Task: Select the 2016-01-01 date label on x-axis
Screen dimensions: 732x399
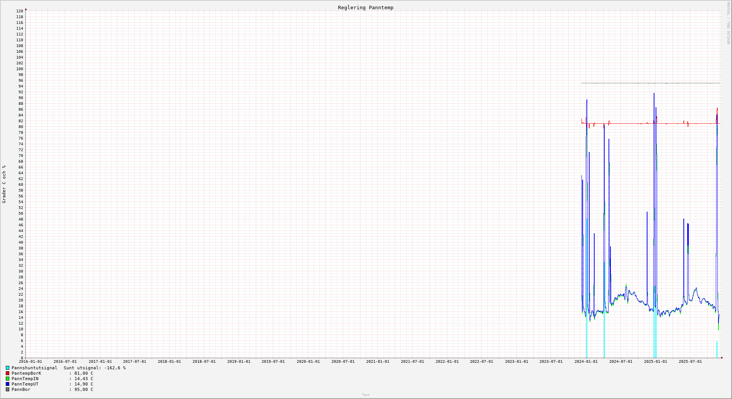Action: (x=30, y=362)
